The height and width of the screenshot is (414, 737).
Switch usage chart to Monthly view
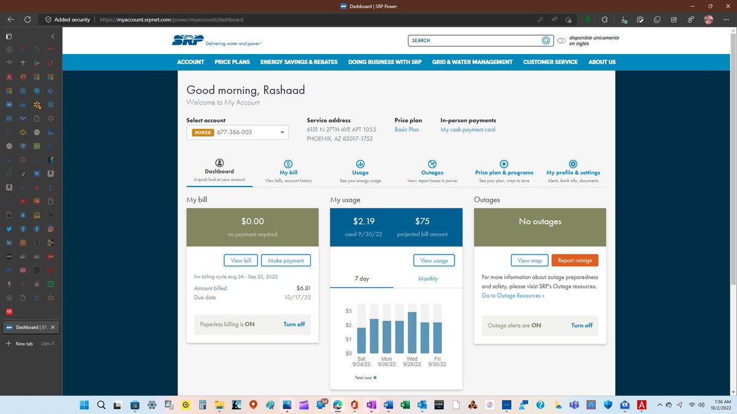(x=427, y=278)
